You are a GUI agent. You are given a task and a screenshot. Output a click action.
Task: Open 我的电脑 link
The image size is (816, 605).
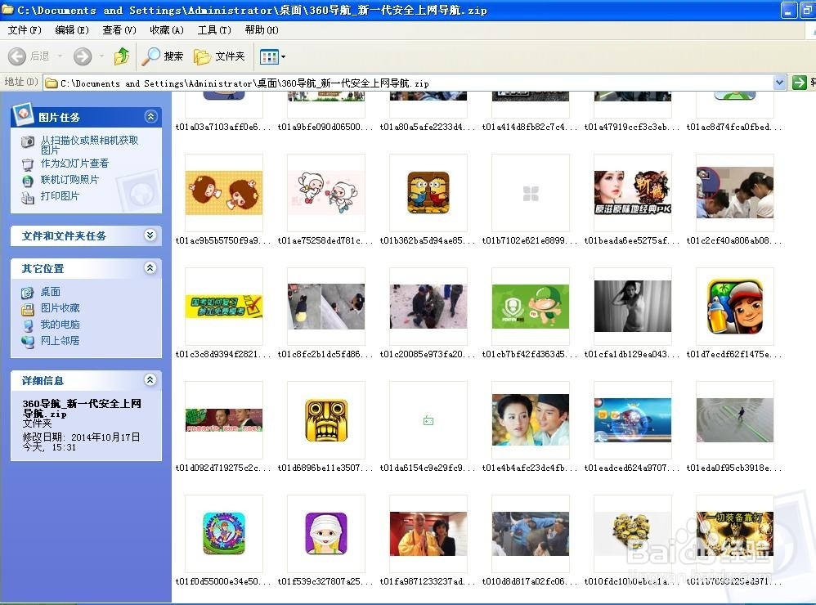coord(61,325)
